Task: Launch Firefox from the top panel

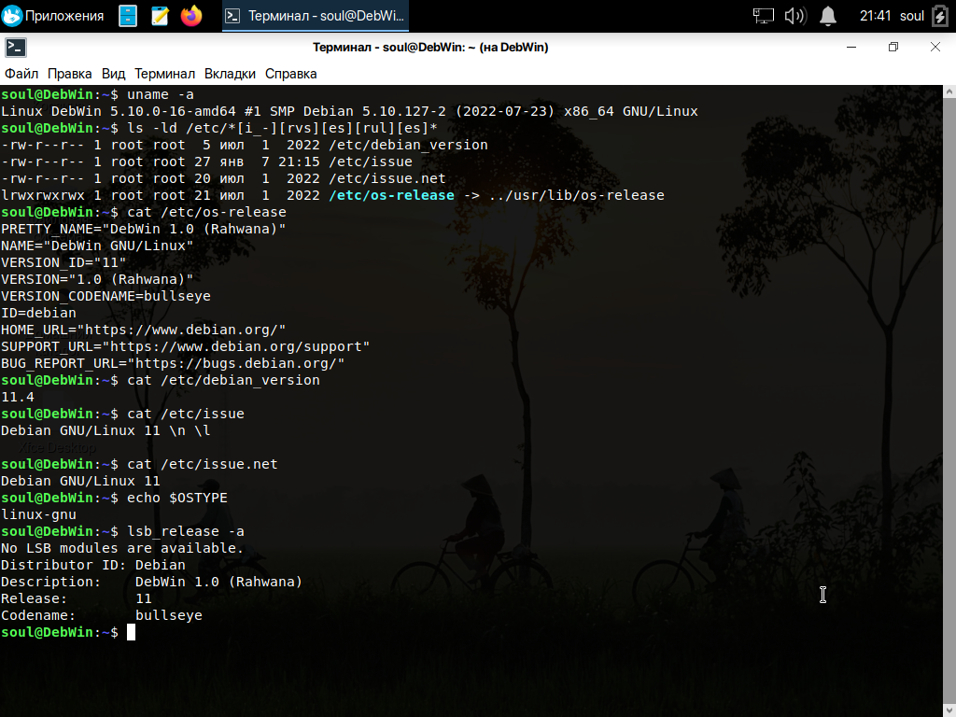Action: pyautogui.click(x=190, y=16)
